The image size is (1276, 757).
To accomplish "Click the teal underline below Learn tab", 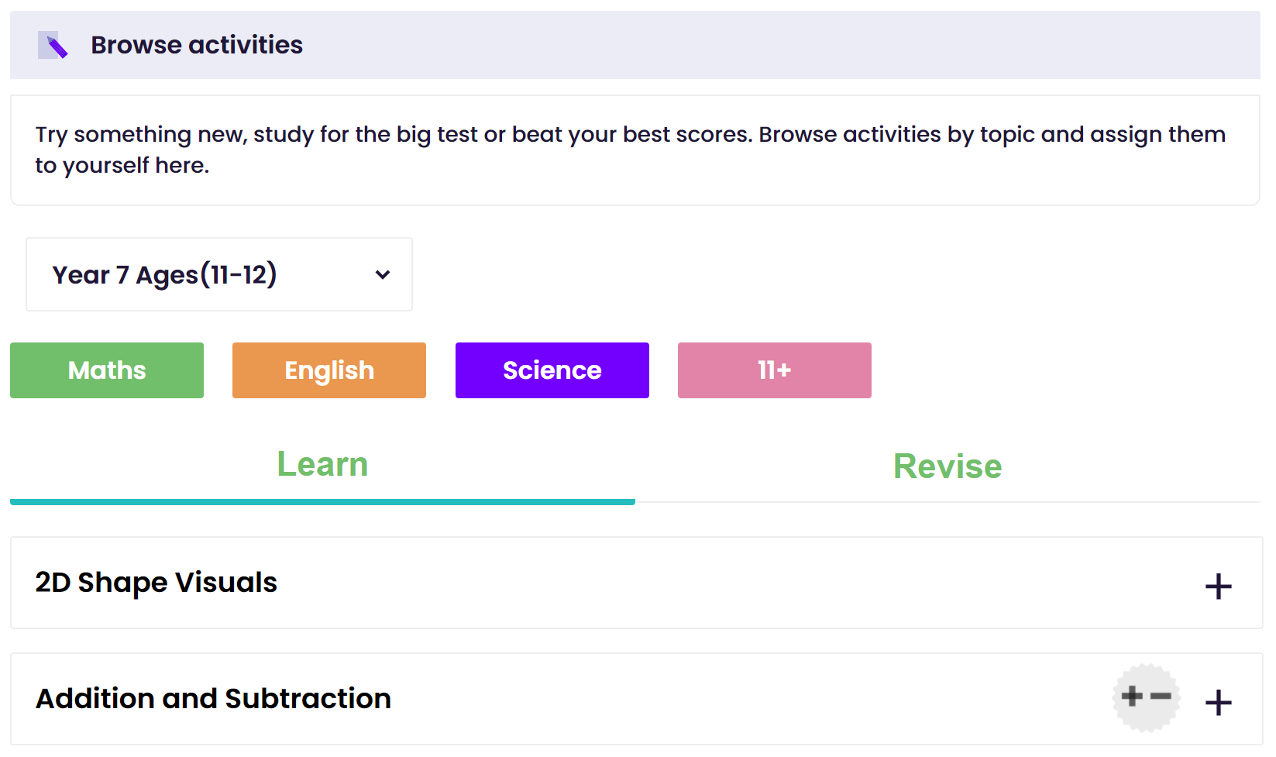I will click(x=322, y=502).
